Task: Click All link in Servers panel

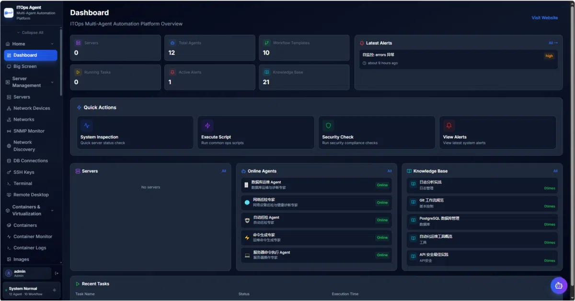Action: 224,171
